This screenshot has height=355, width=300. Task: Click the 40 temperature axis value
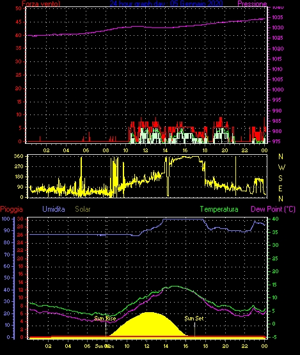[x=275, y=219]
